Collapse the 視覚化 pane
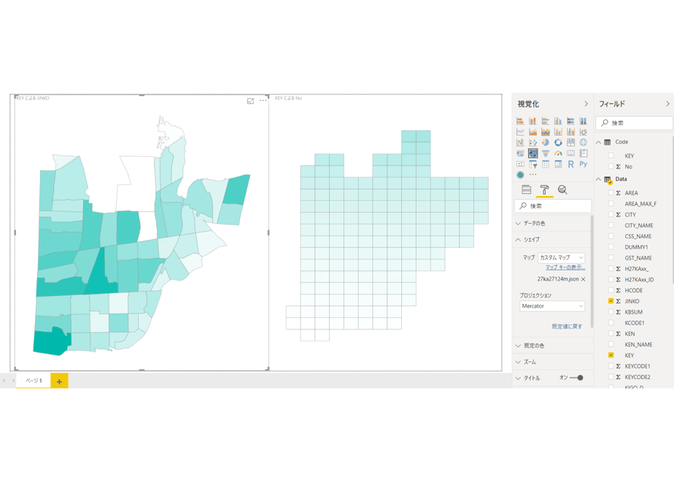The image size is (674, 481). pos(586,104)
